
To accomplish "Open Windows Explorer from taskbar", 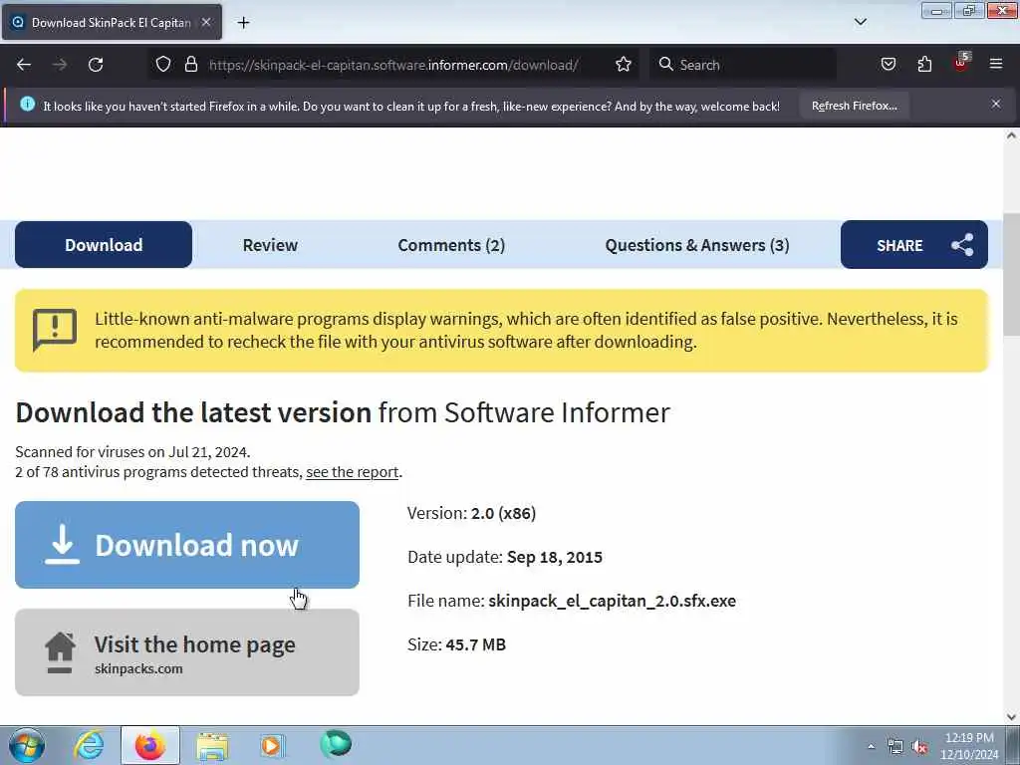I will 212,745.
